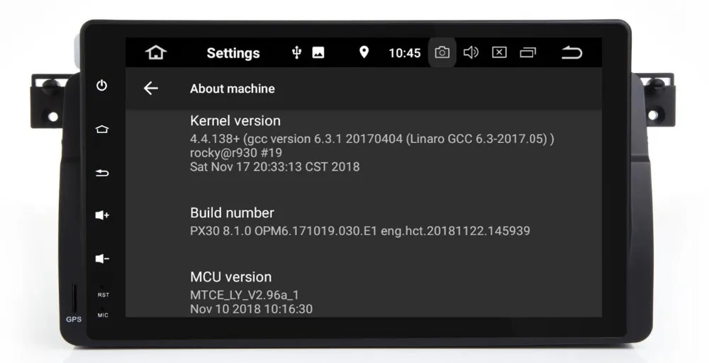Show recent apps with overlapping windows icon
The height and width of the screenshot is (363, 709).
(x=527, y=53)
